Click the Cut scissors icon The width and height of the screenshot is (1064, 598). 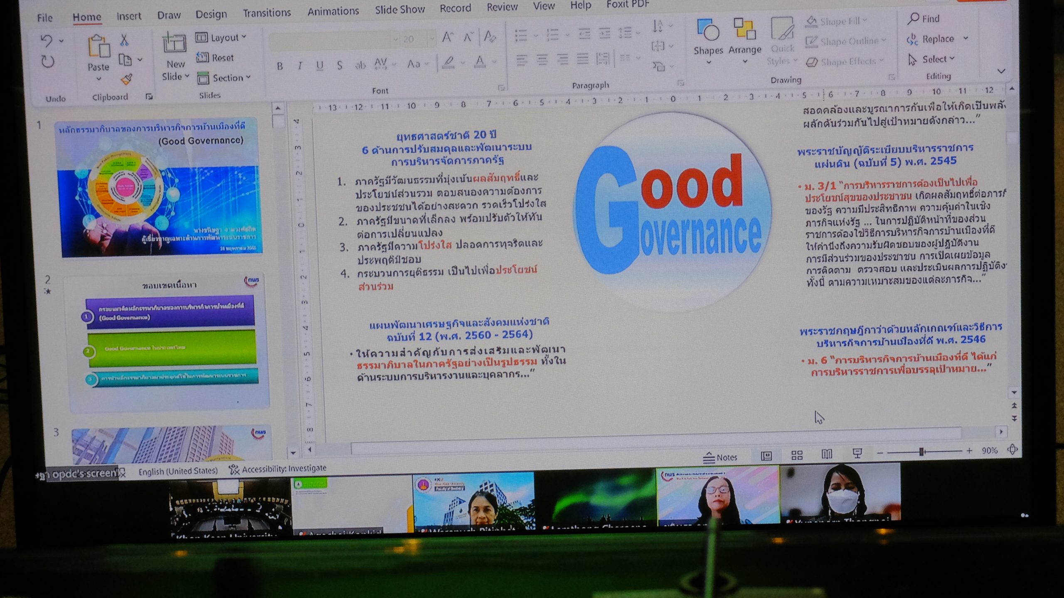pyautogui.click(x=124, y=40)
